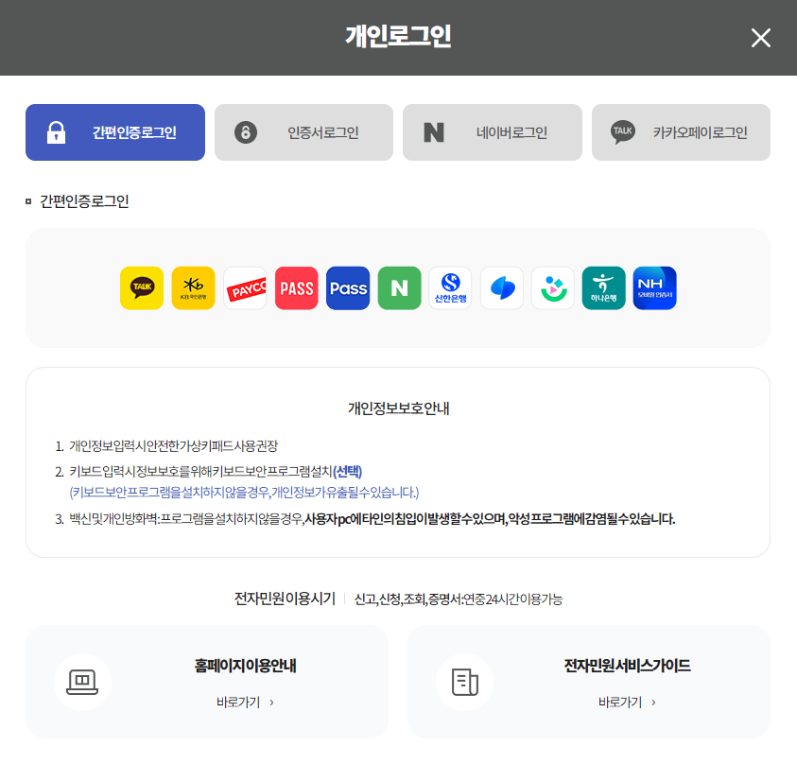Select the red PASS authentication icon
This screenshot has width=797, height=764.
point(296,287)
